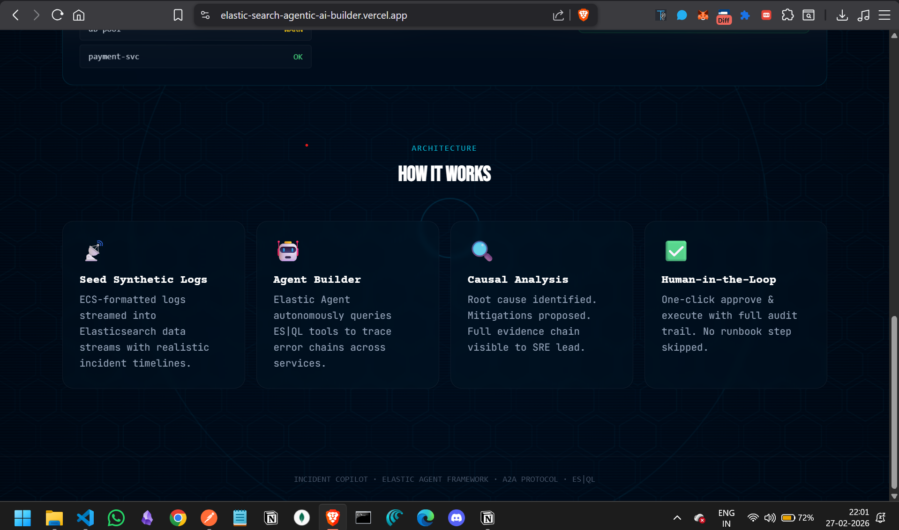
Task: Open Obsidian from the taskbar
Action: (147, 518)
